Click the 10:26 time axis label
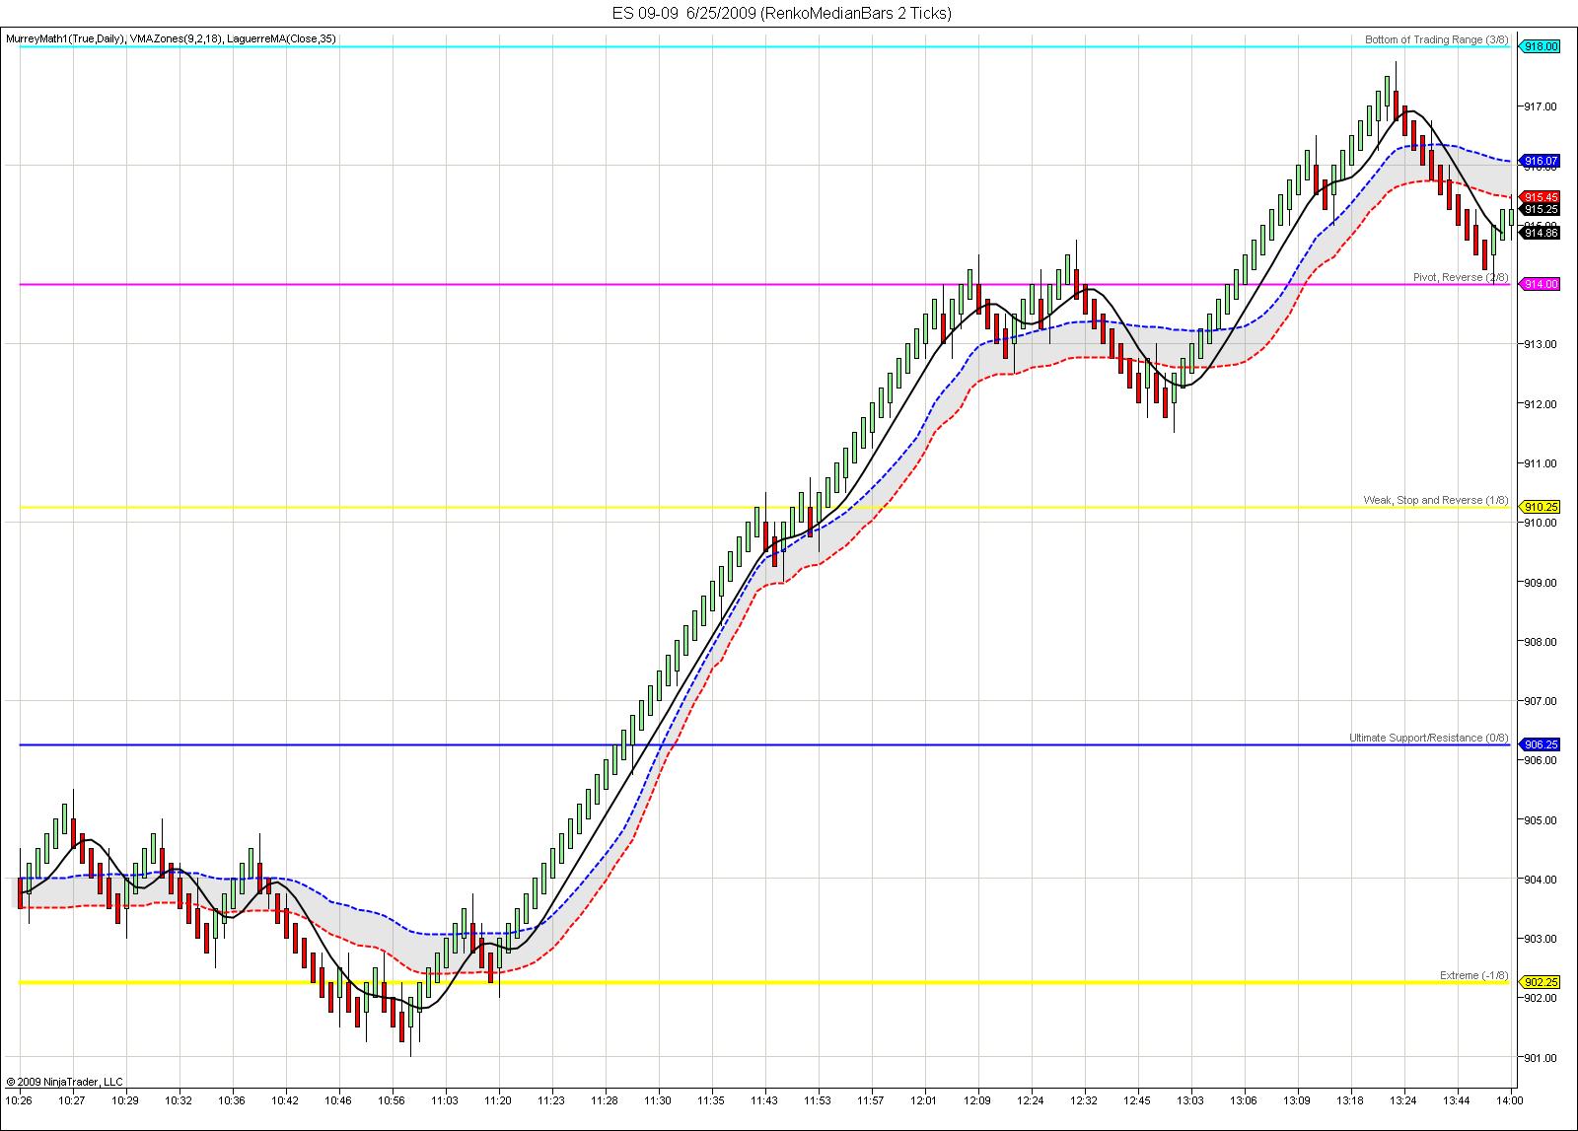 tap(19, 1100)
